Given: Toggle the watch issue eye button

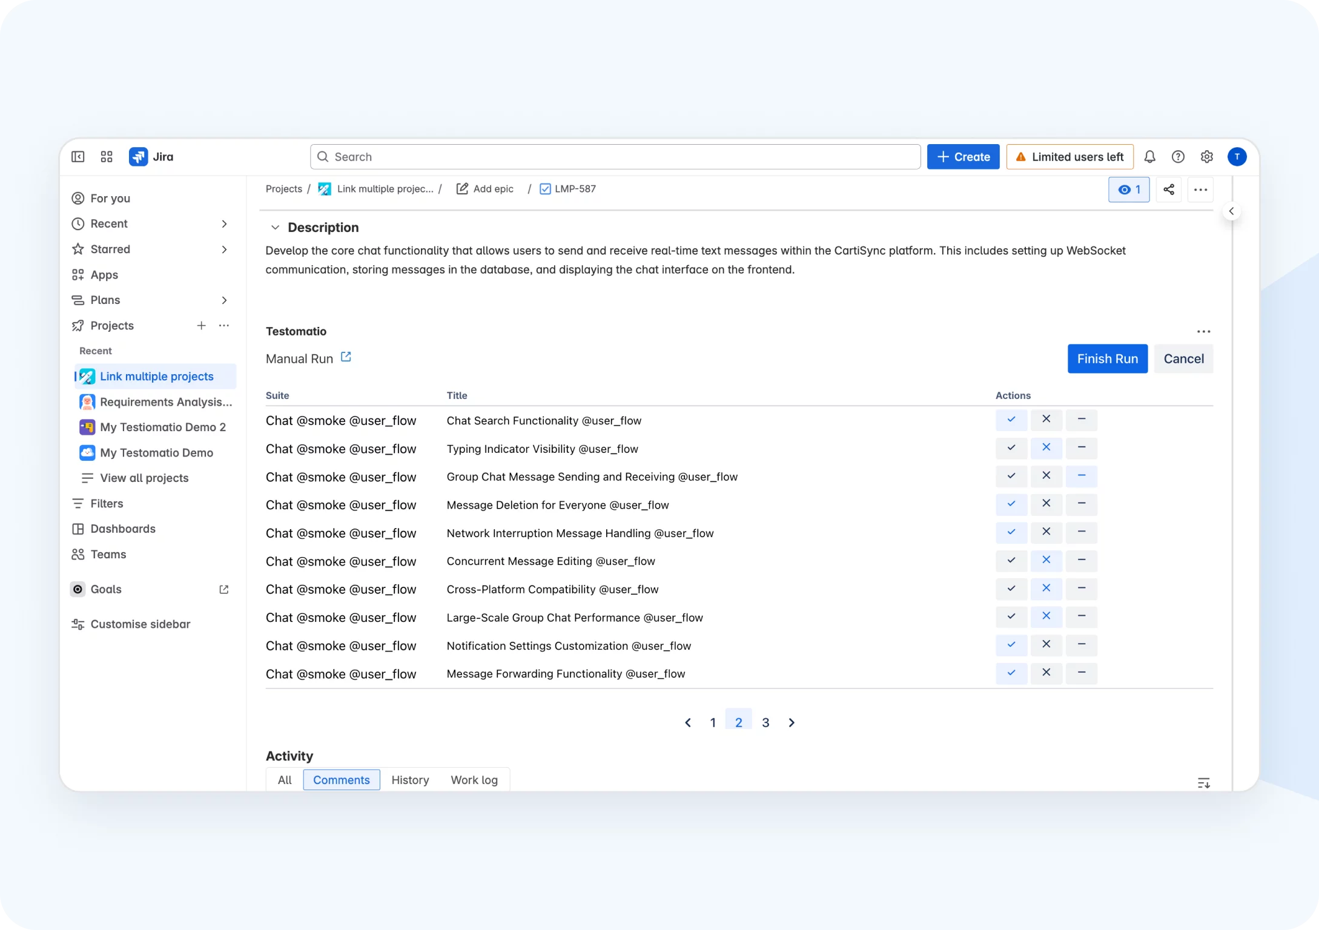Looking at the screenshot, I should 1129,190.
